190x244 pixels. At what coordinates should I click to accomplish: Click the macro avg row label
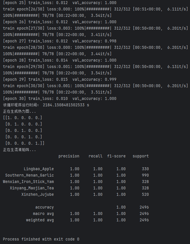[x=43, y=214]
